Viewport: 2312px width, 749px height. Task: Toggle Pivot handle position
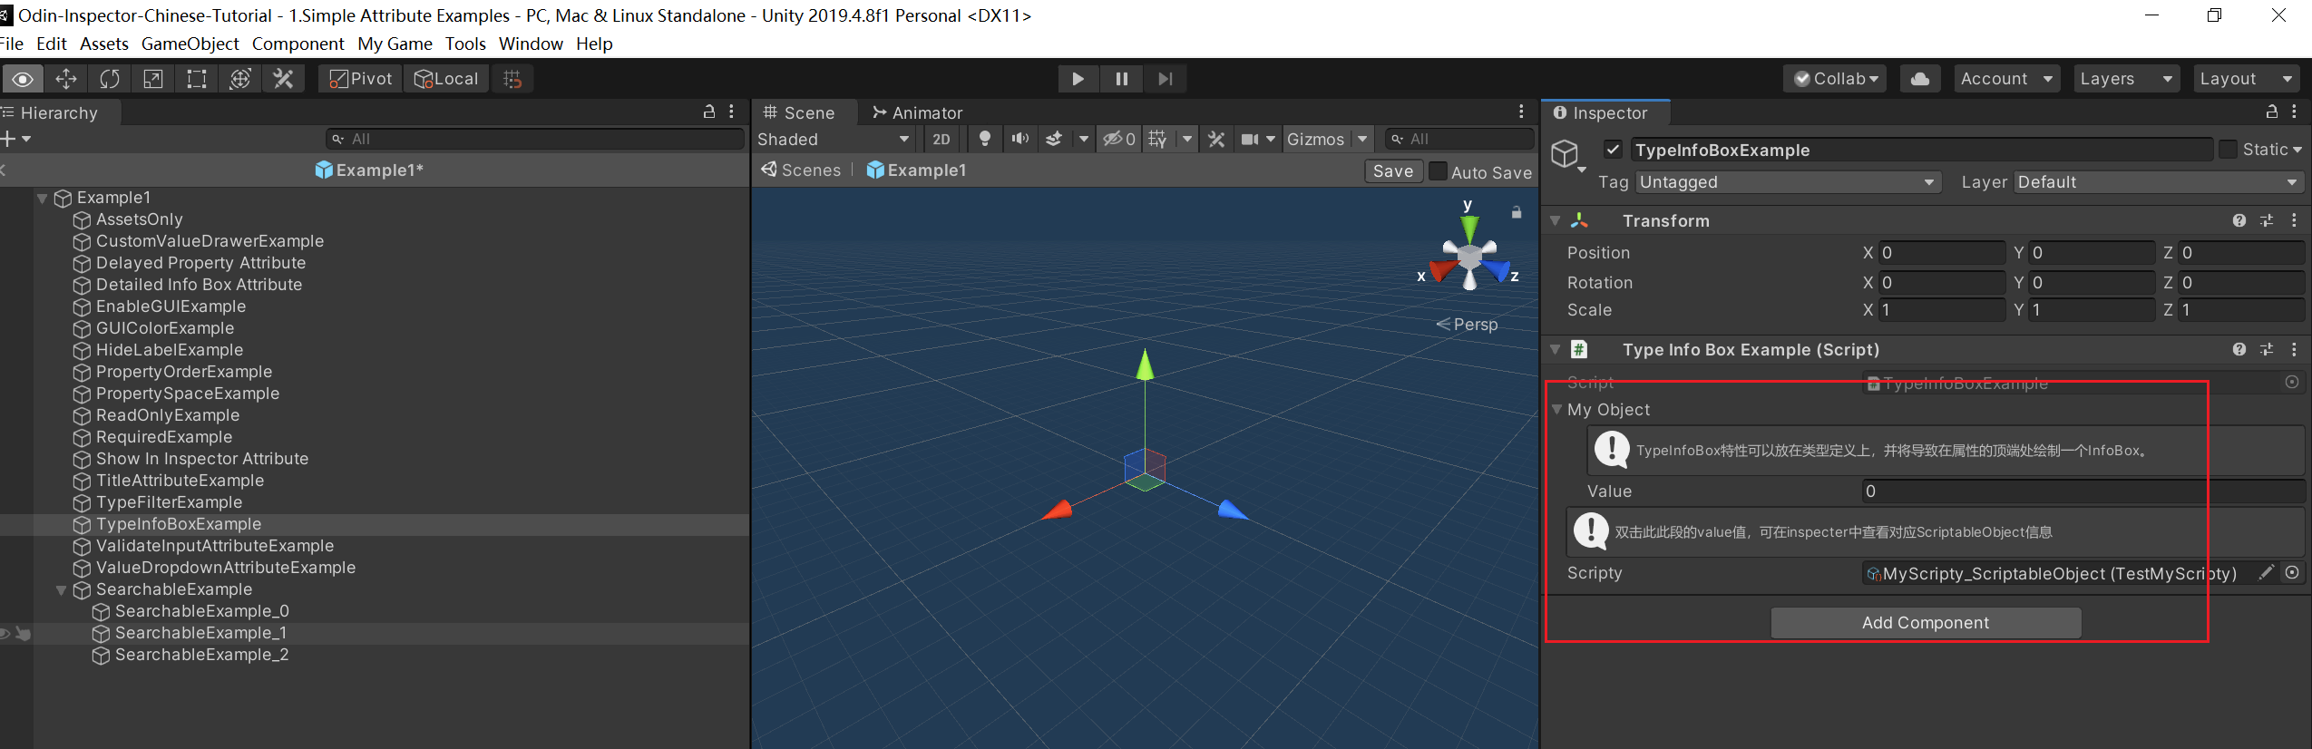coord(360,79)
